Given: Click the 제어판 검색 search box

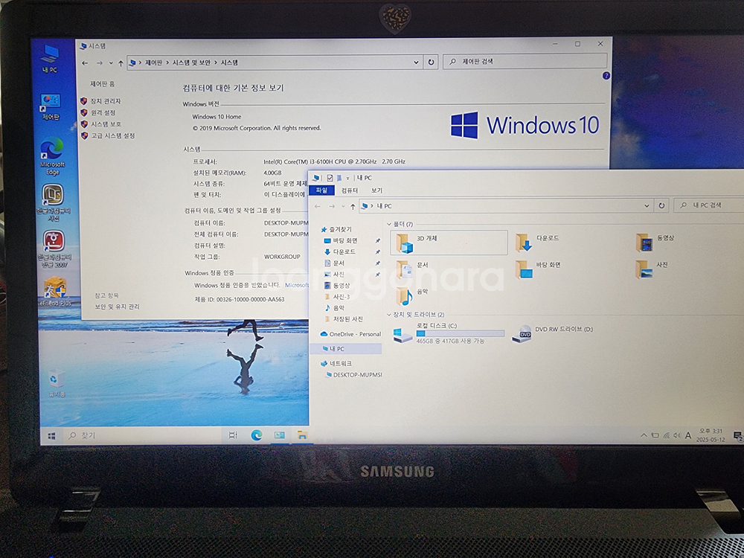Looking at the screenshot, I should tap(525, 61).
